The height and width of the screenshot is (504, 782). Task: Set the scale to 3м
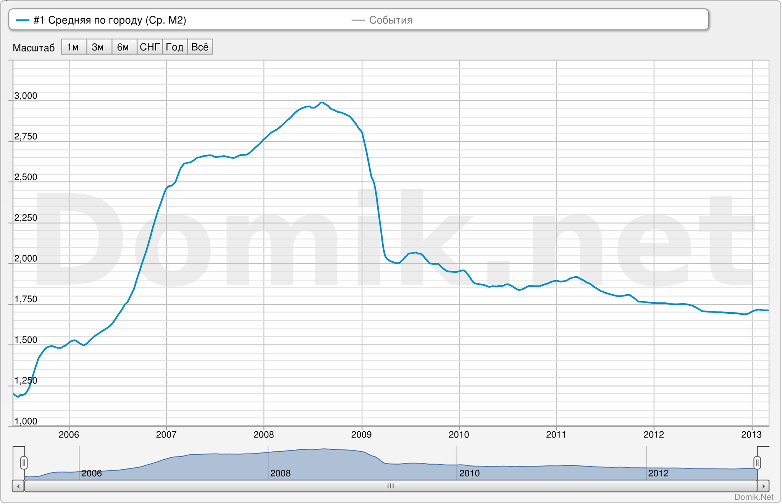tap(99, 47)
